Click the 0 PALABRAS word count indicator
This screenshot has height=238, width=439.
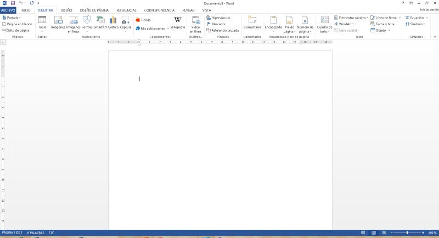coord(36,233)
